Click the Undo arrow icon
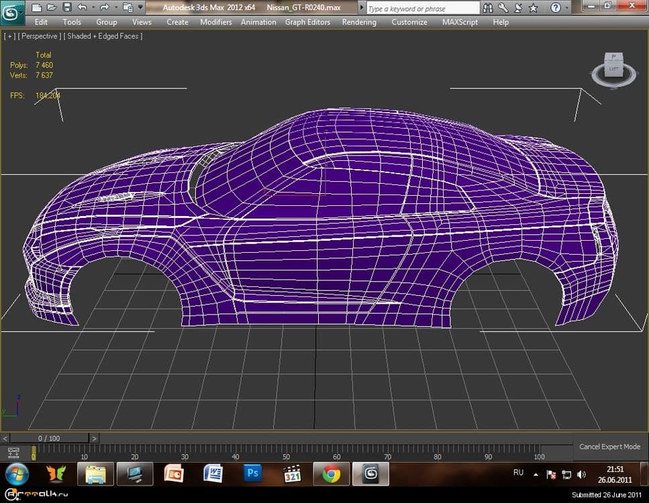 click(x=82, y=7)
